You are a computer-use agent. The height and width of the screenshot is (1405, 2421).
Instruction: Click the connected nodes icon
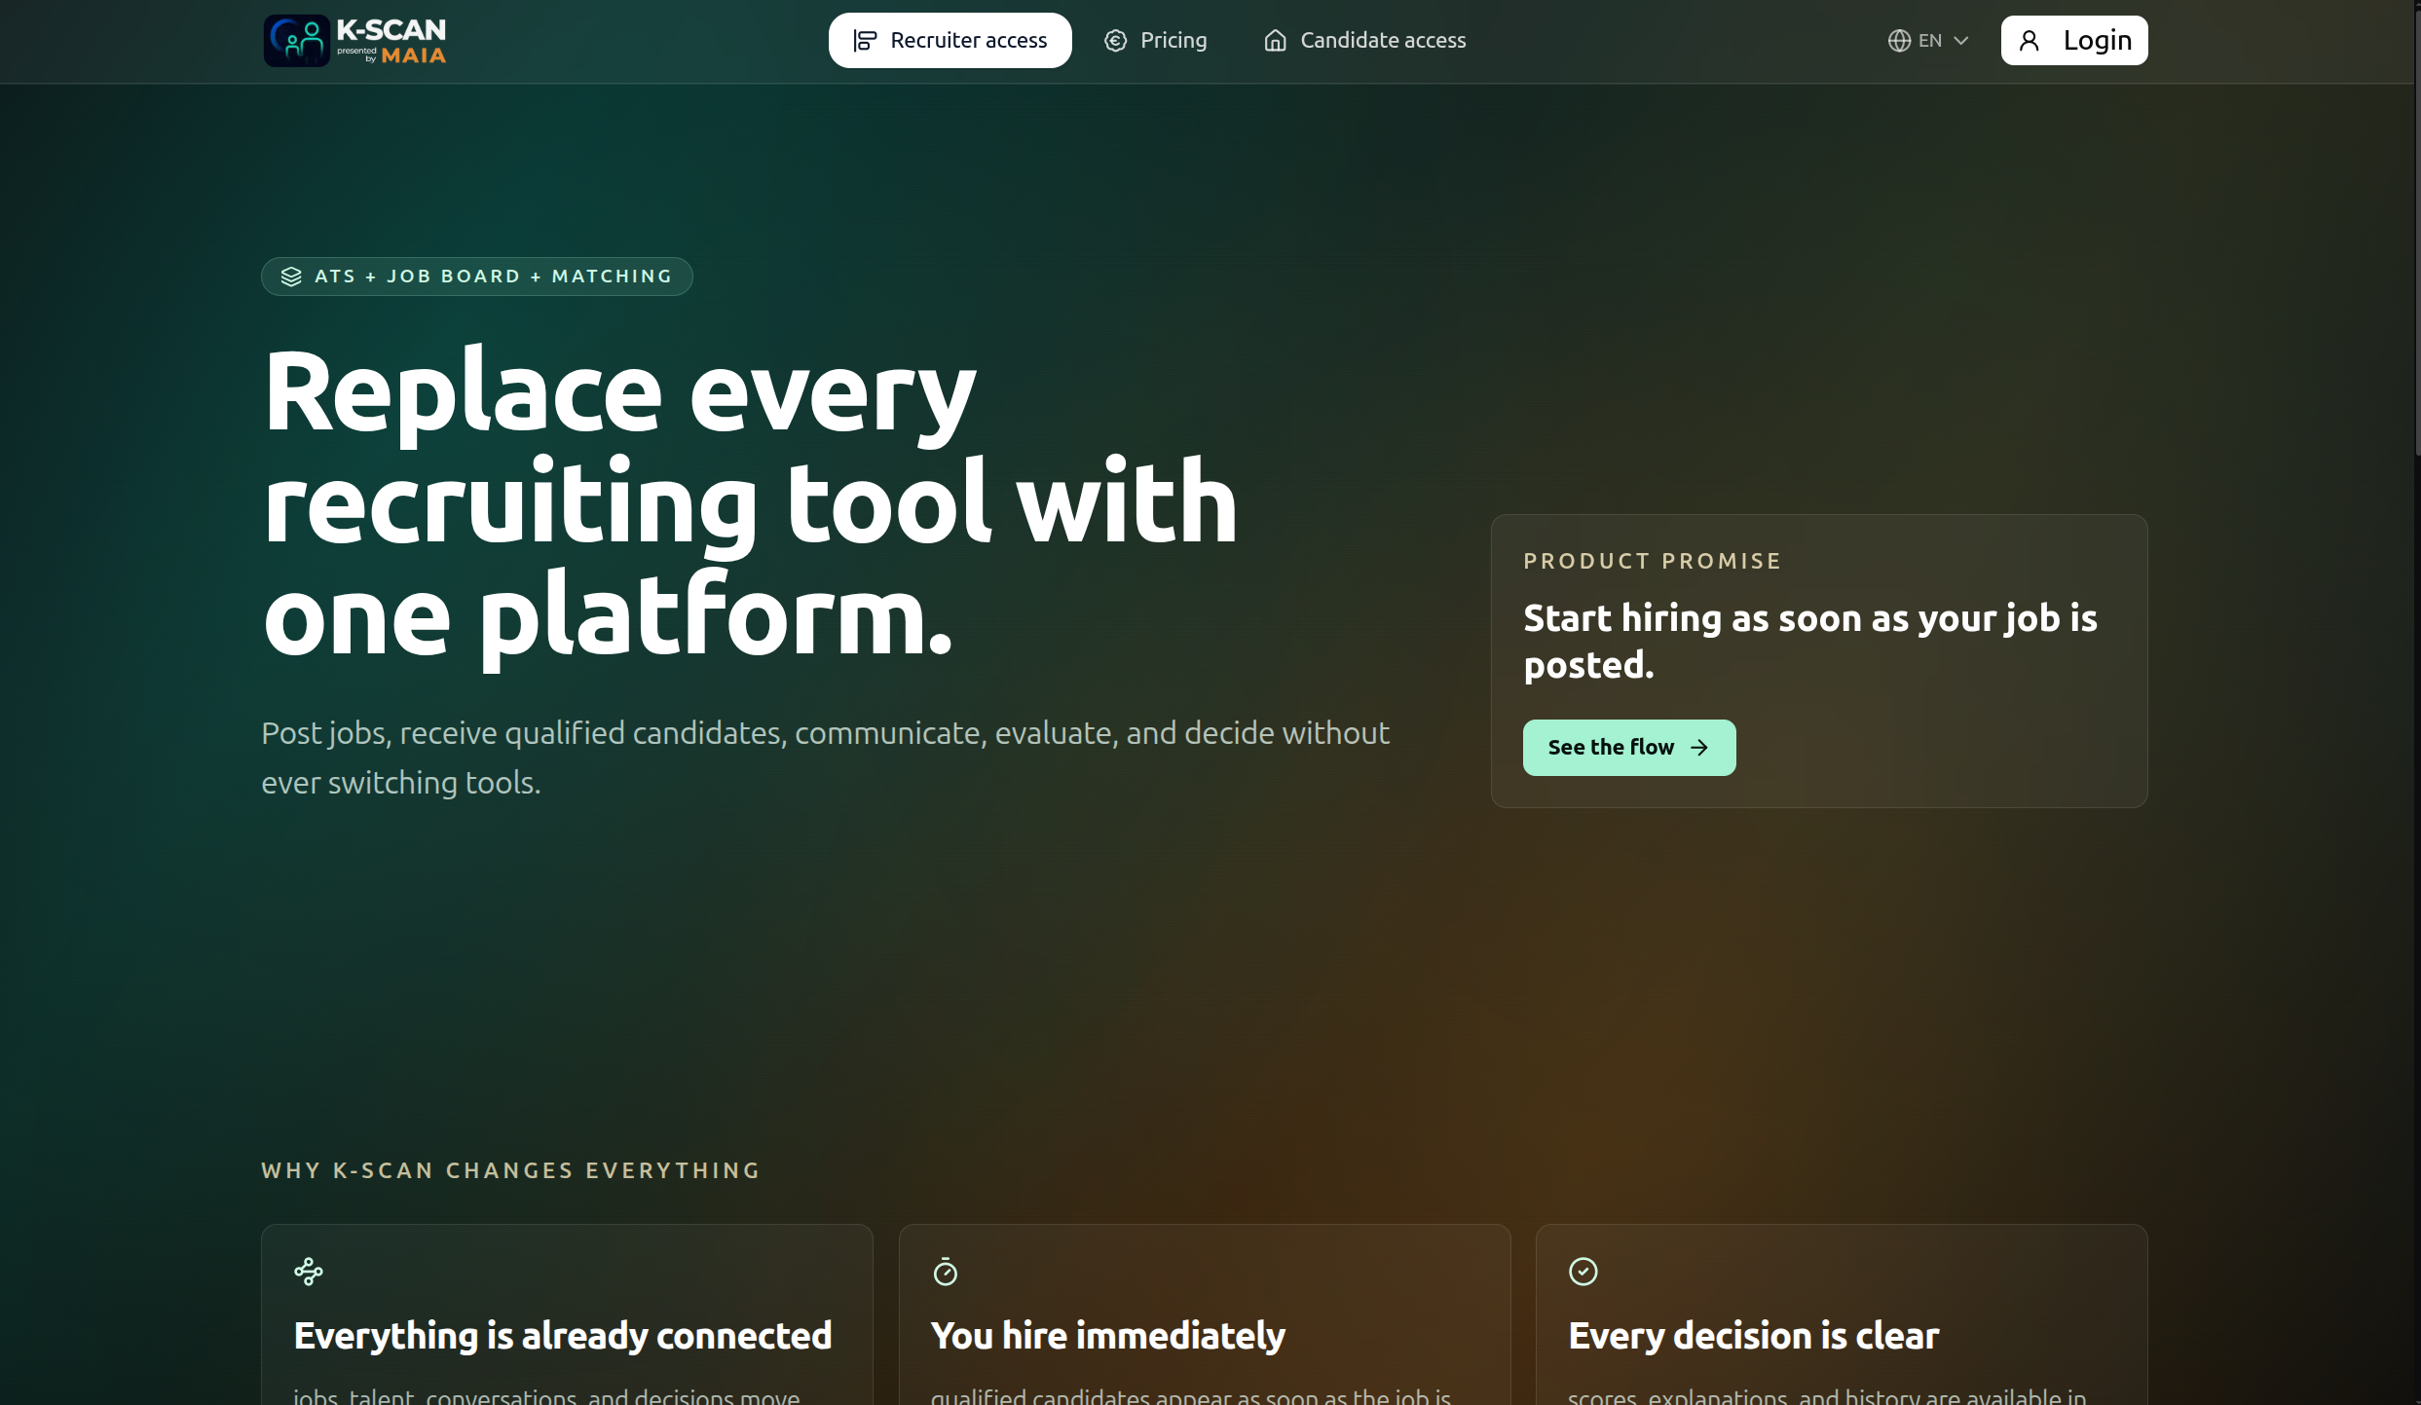309,1272
